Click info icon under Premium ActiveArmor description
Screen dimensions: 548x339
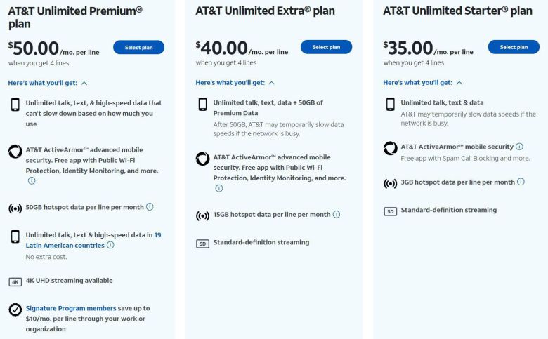(x=32, y=180)
